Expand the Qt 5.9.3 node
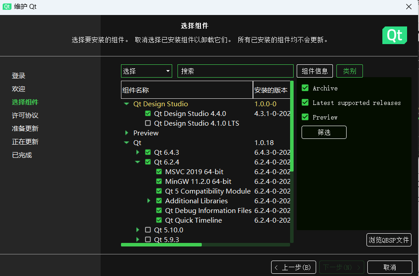 (x=138, y=239)
